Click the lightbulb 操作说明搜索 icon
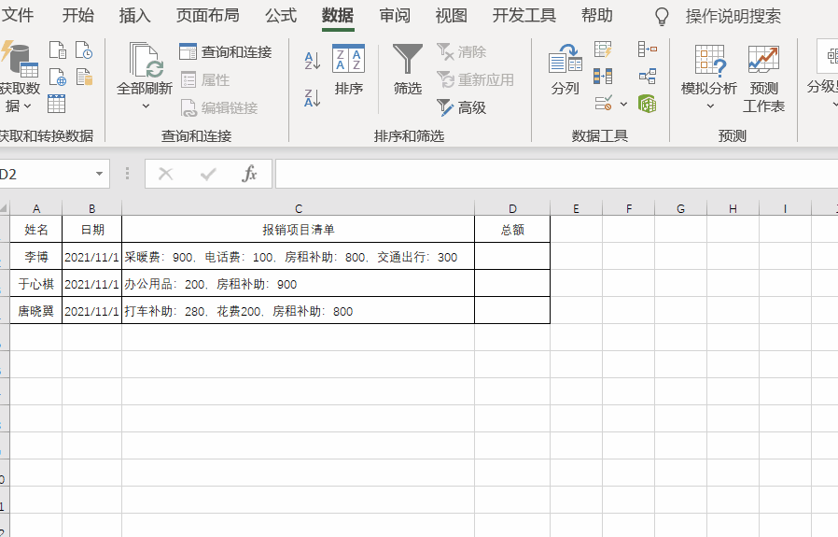 coord(662,17)
